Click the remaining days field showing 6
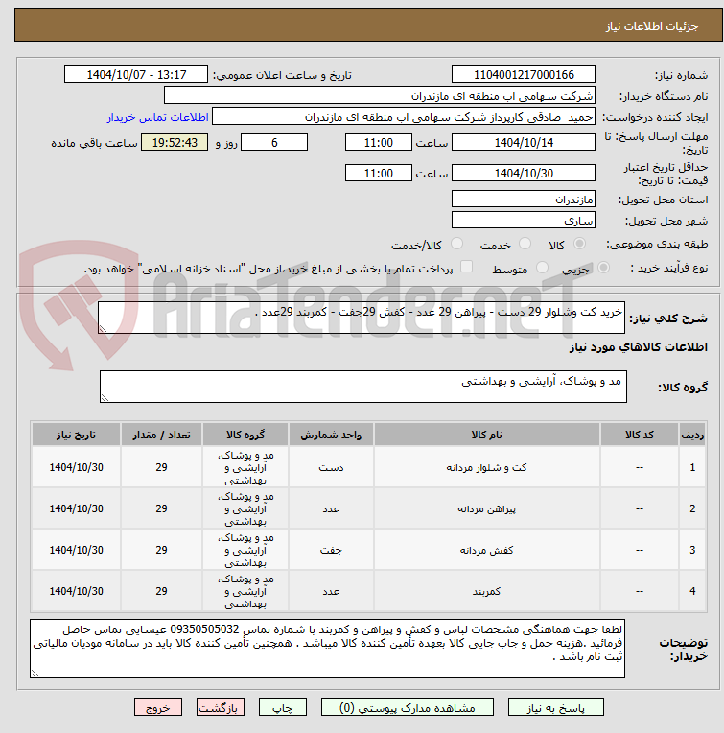The image size is (724, 733). (274, 143)
